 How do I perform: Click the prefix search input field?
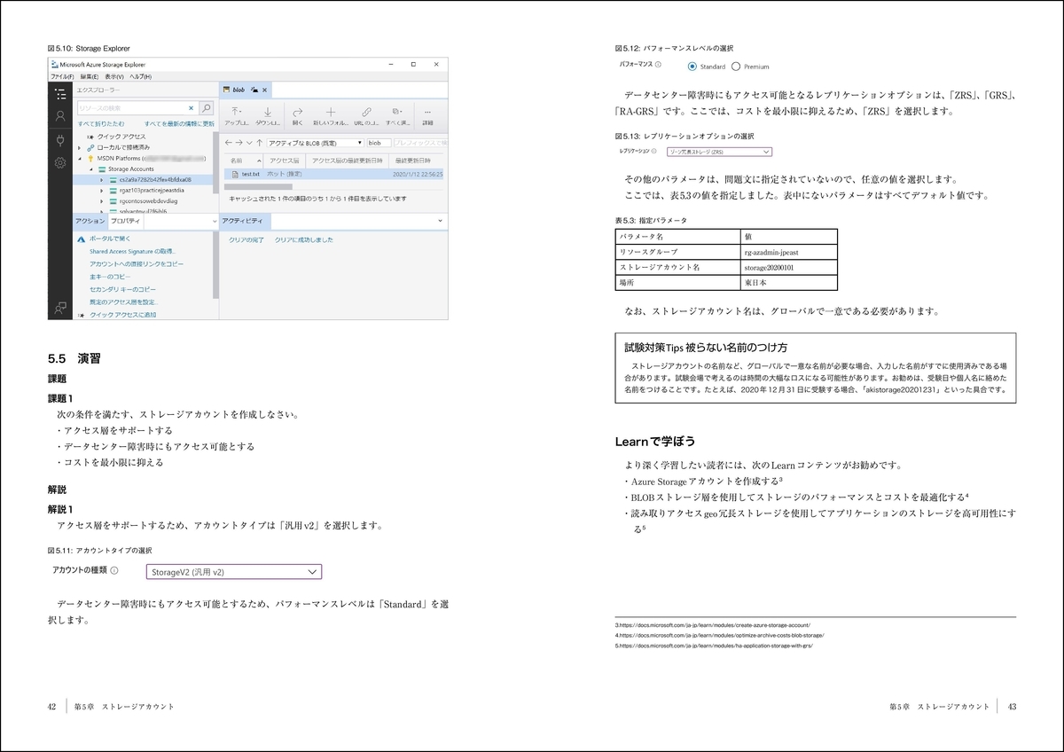[419, 143]
